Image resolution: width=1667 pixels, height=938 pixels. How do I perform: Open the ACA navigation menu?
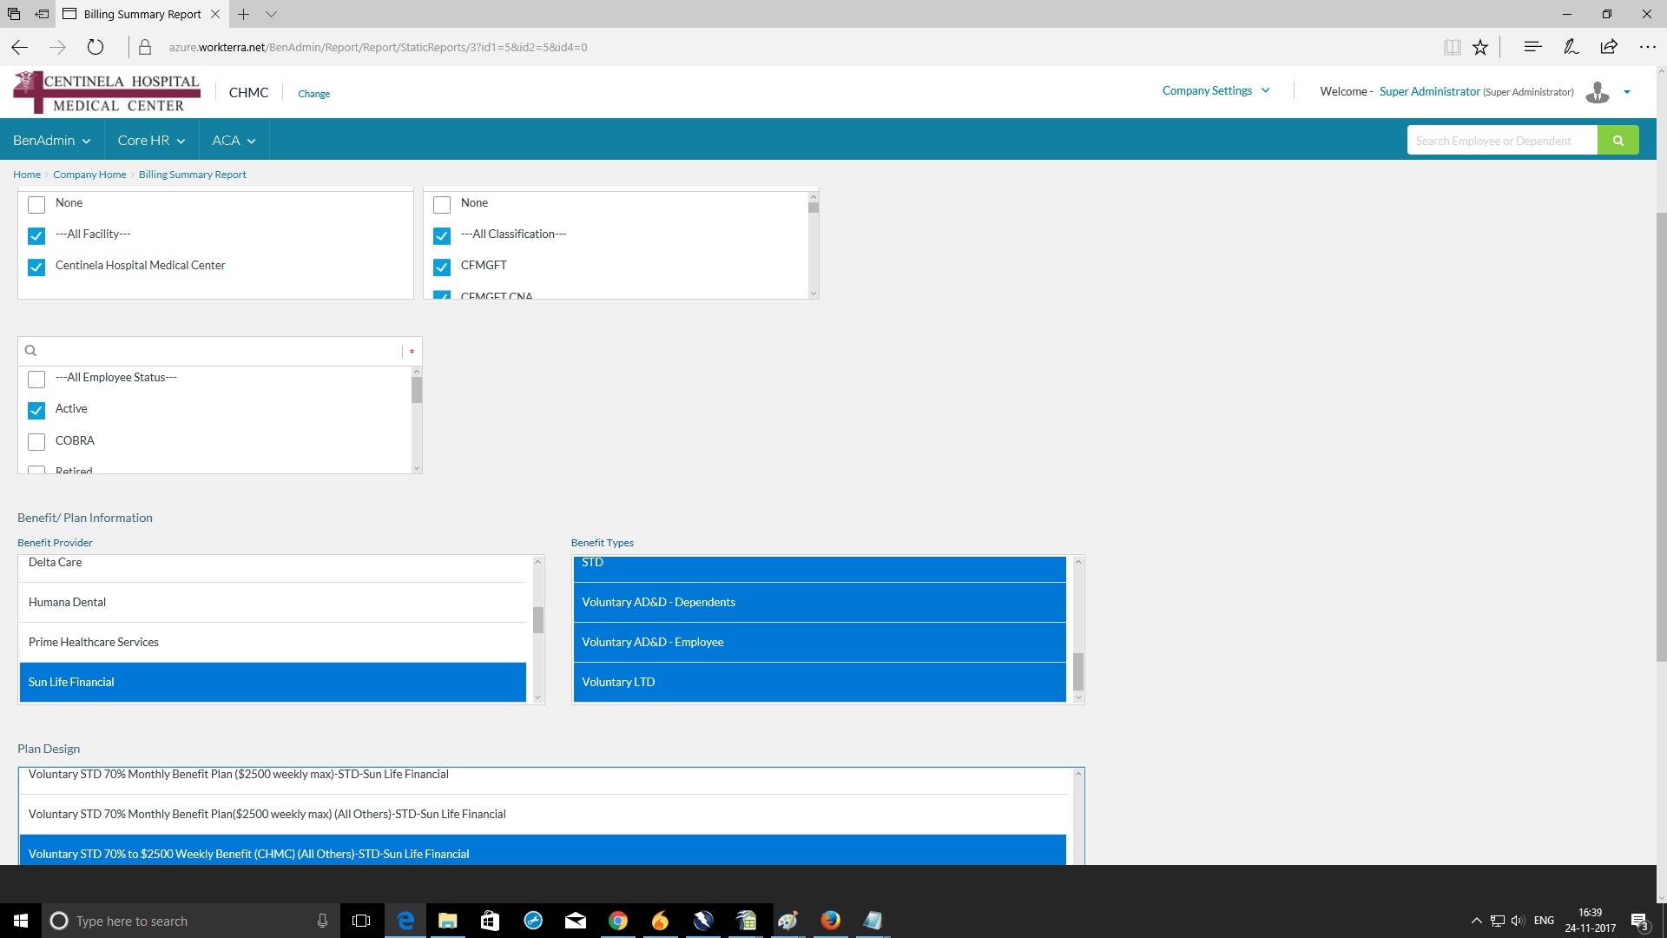point(234,141)
